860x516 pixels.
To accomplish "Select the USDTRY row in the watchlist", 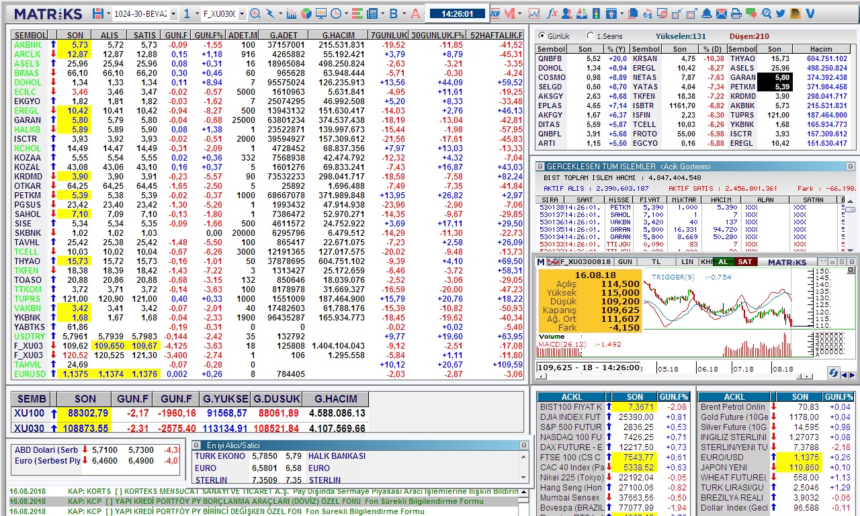I will [268, 336].
